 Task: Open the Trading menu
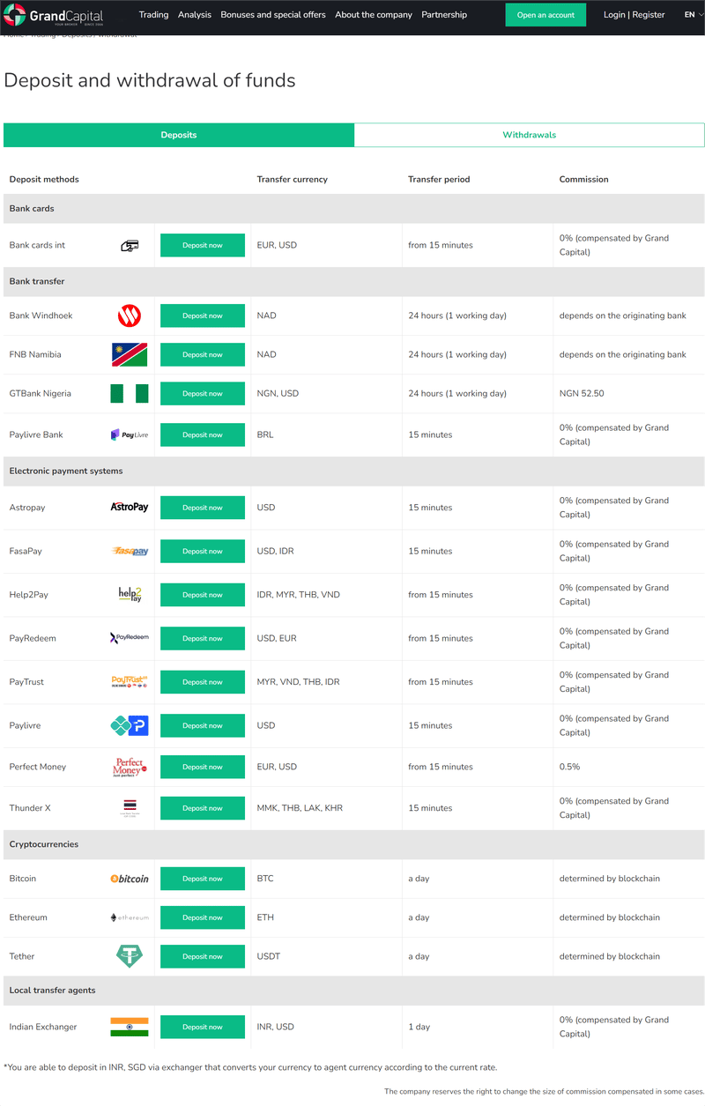(153, 15)
